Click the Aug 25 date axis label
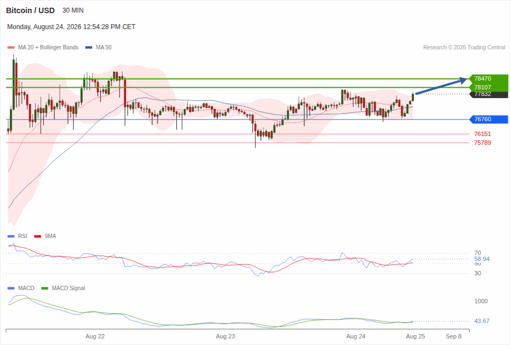Screen dimensions: 510x345 point(416,336)
